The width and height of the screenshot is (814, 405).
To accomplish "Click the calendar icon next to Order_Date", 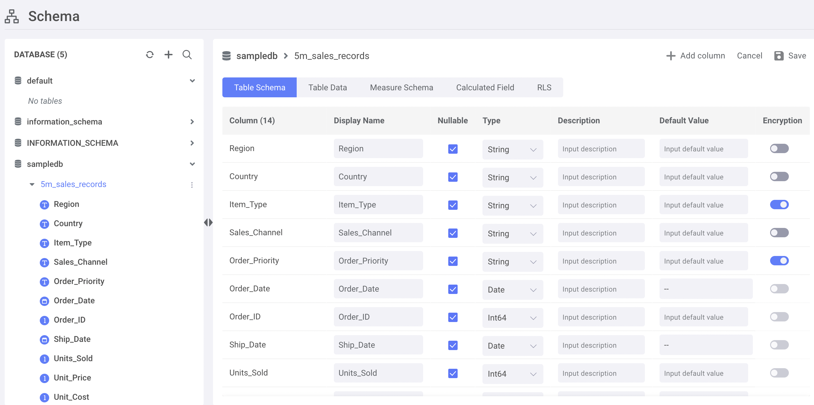I will point(44,301).
